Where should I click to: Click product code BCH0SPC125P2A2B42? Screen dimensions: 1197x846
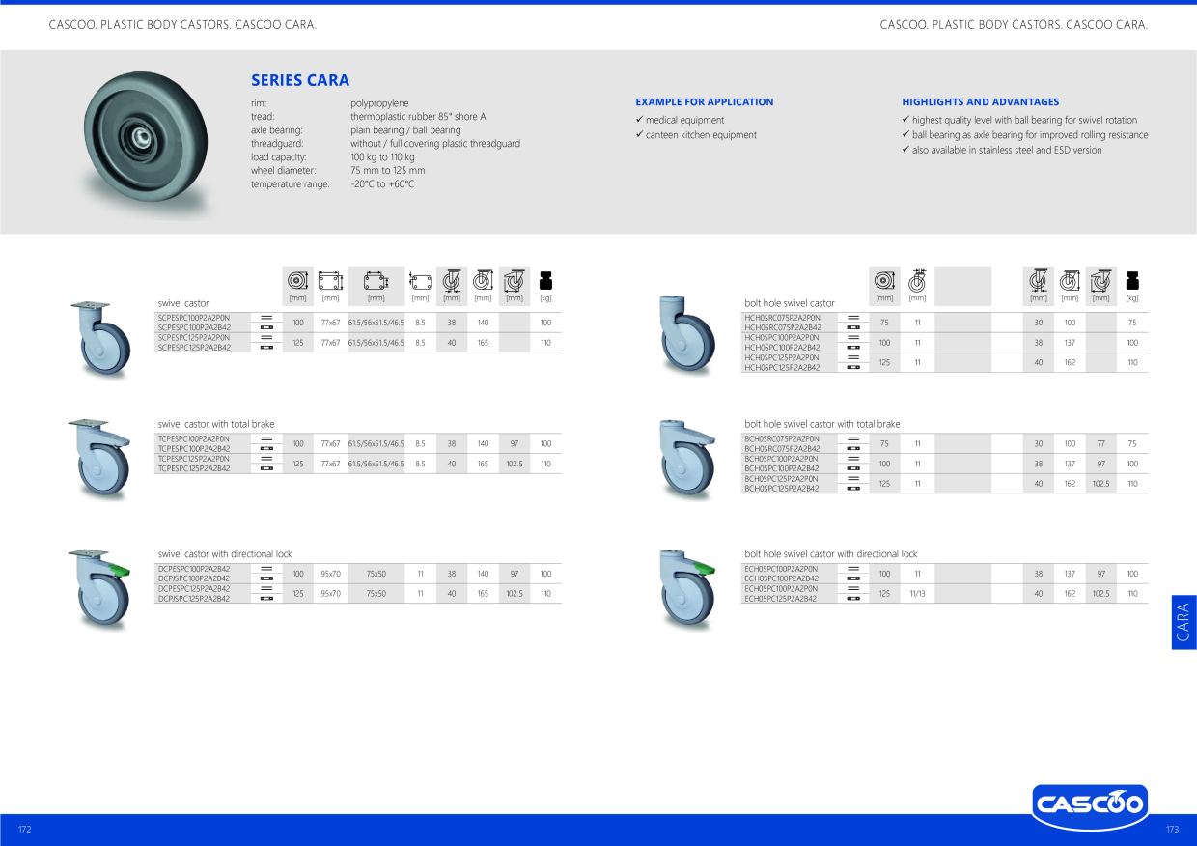782,489
